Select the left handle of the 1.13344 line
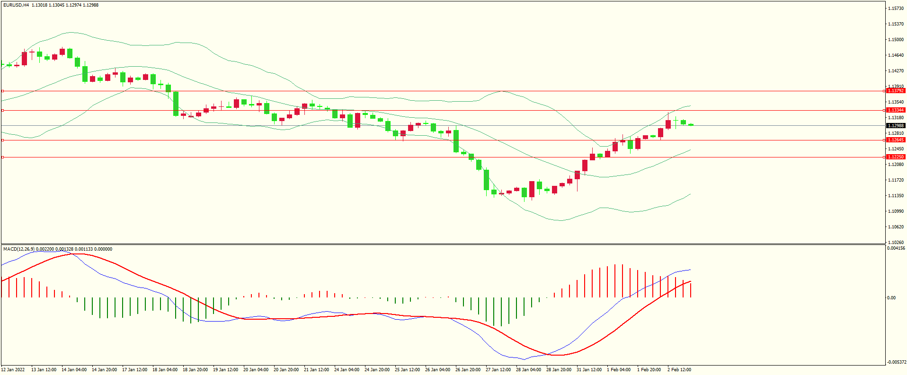907x375 pixels. [2, 110]
